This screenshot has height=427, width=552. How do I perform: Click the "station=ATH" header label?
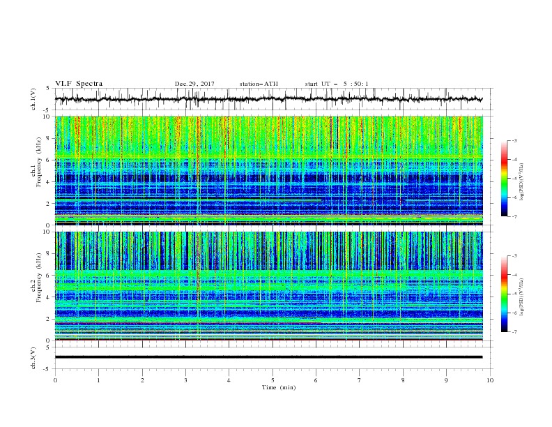click(259, 84)
